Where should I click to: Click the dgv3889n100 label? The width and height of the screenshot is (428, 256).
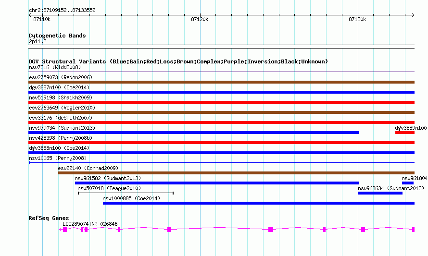pyautogui.click(x=411, y=128)
